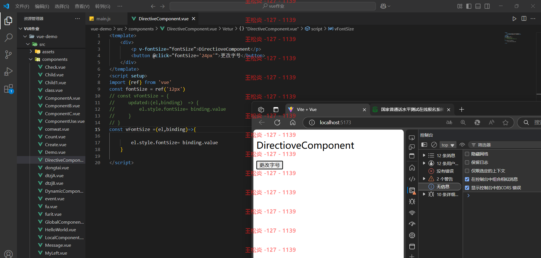Customize layout icon in title bar

[460, 6]
